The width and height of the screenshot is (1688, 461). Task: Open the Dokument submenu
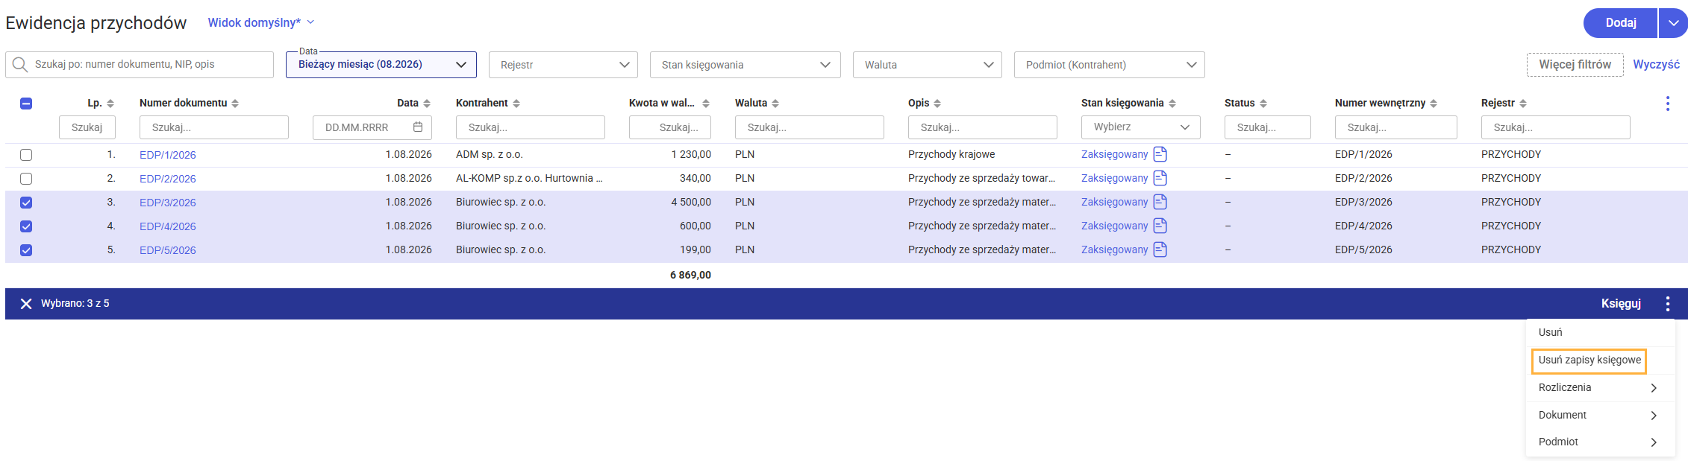(1601, 415)
